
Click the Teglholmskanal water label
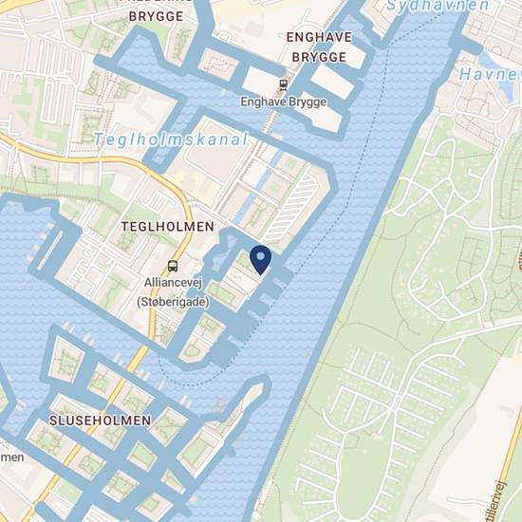pyautogui.click(x=171, y=140)
